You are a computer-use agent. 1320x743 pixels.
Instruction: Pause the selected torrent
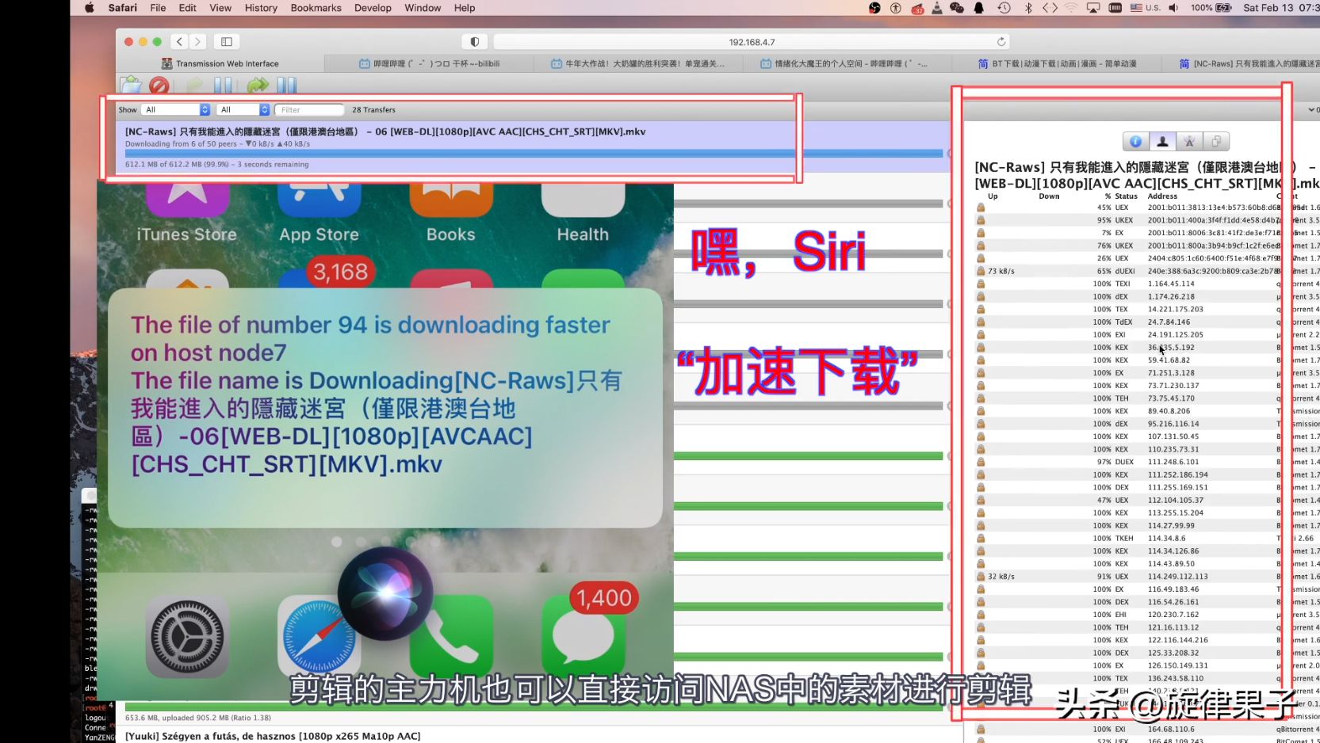[223, 85]
